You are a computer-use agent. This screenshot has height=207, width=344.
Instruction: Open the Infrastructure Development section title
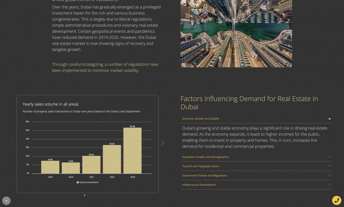pyautogui.click(x=199, y=185)
